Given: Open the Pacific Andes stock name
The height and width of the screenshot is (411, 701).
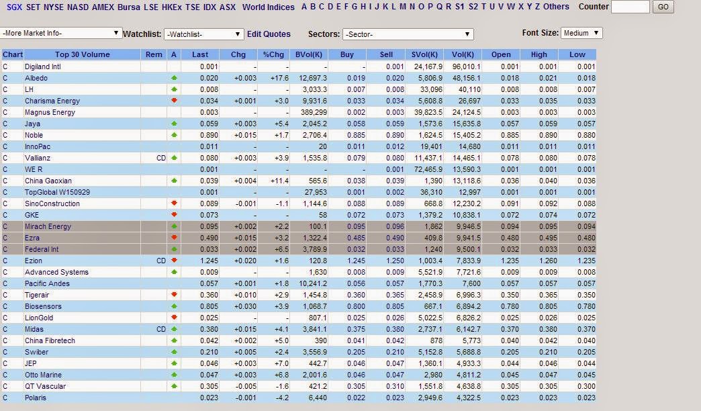Looking at the screenshot, I should pos(48,283).
